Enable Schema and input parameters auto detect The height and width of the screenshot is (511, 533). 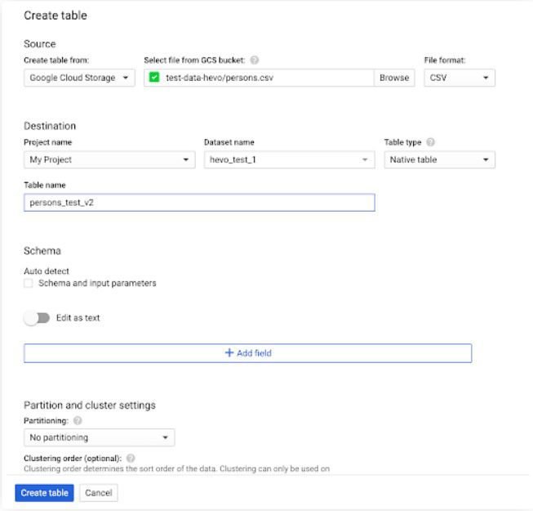click(29, 284)
